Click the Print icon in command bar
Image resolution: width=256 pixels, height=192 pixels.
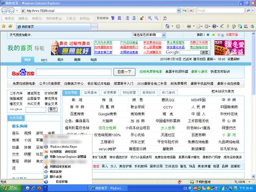coord(189,26)
